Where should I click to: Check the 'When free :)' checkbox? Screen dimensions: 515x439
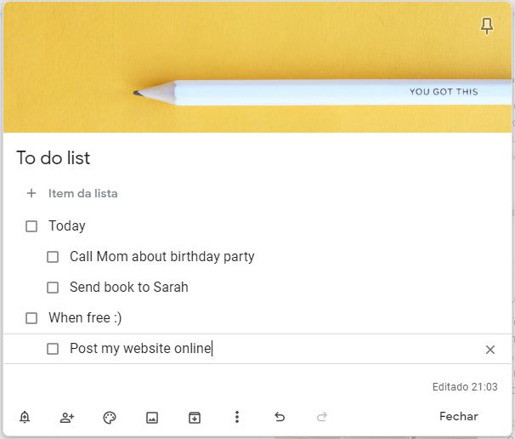point(31,318)
